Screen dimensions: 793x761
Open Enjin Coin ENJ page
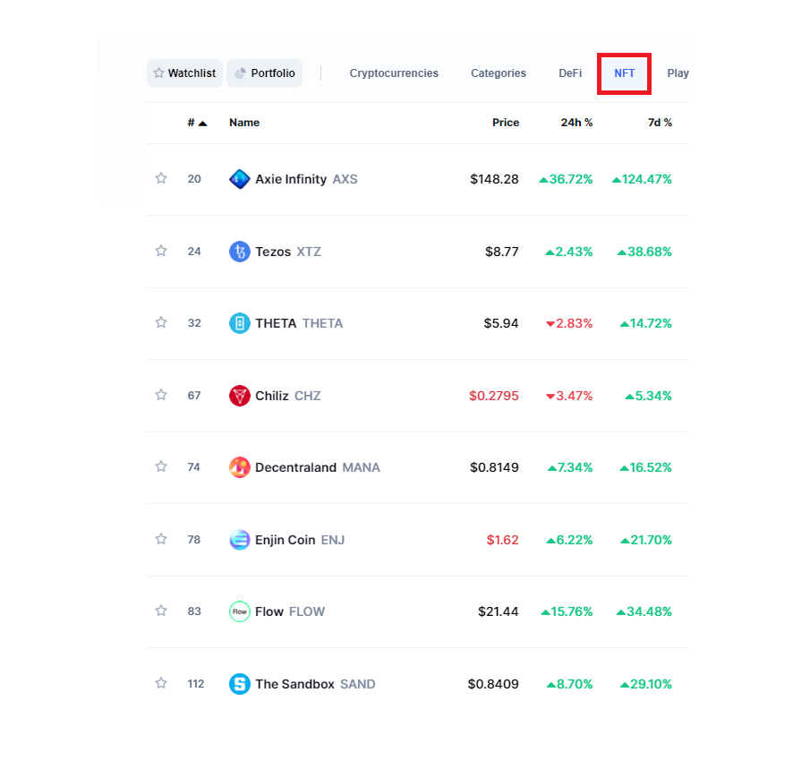click(300, 540)
